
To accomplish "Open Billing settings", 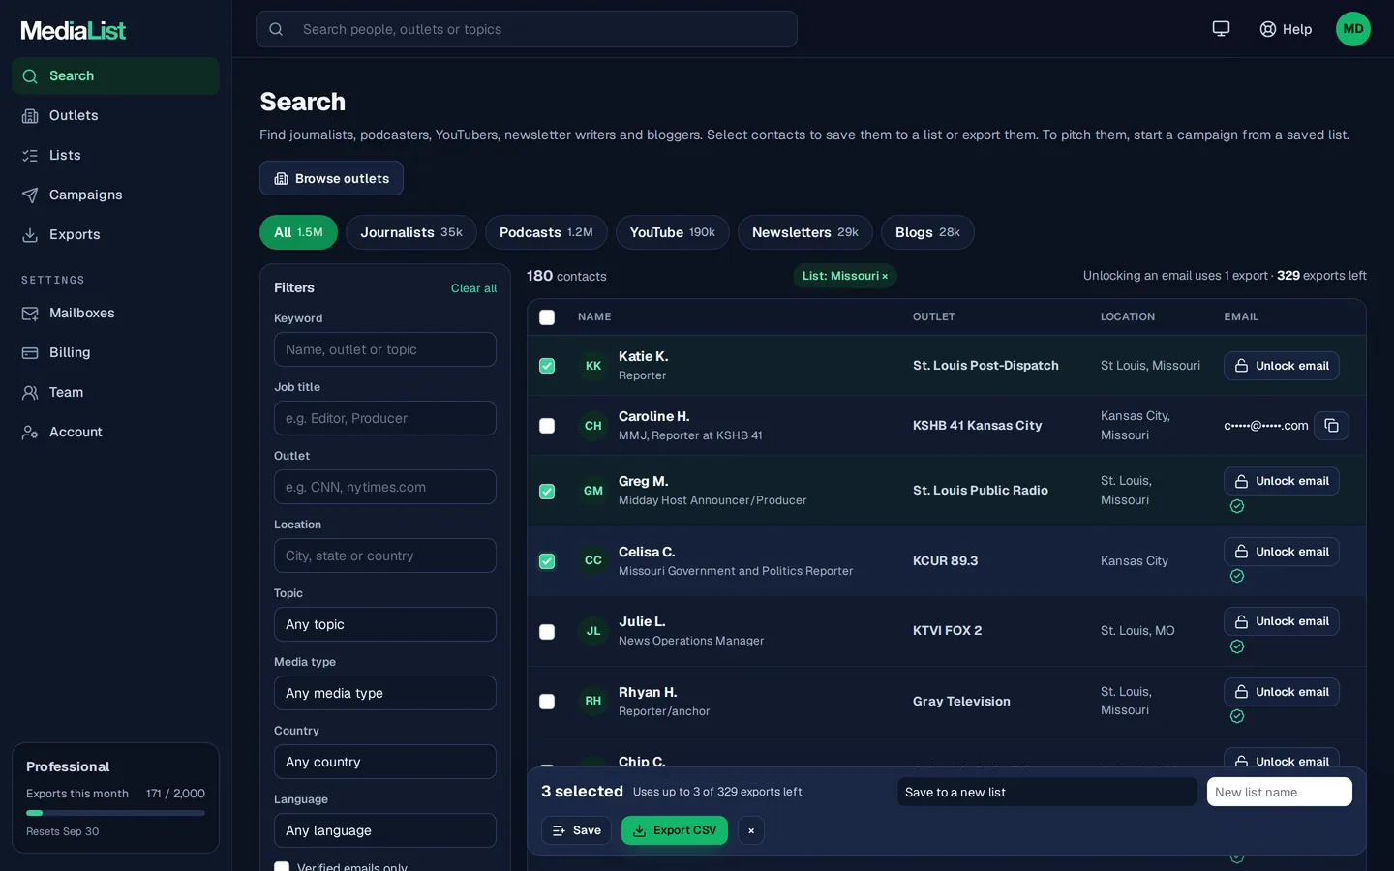I will (115, 352).
